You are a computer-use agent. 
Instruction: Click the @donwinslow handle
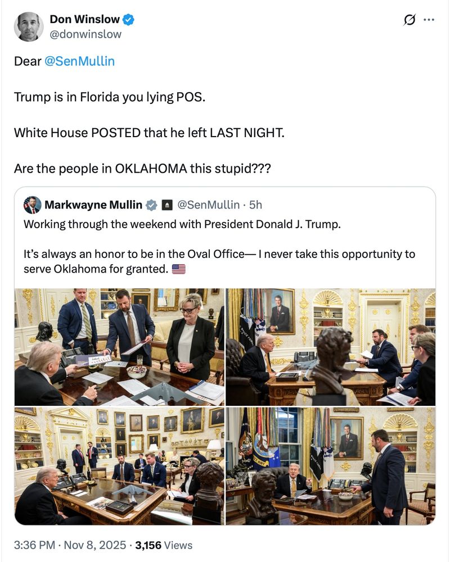point(85,34)
